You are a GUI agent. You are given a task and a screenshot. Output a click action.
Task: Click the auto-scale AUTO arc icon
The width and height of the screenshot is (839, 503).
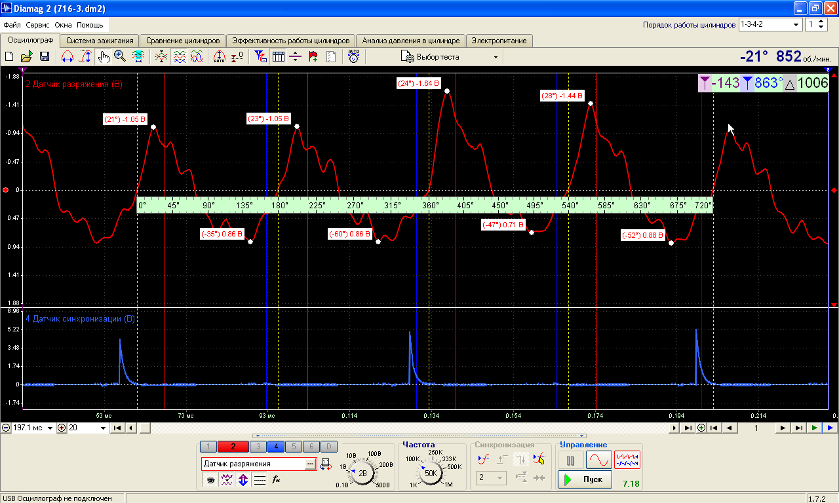[220, 57]
